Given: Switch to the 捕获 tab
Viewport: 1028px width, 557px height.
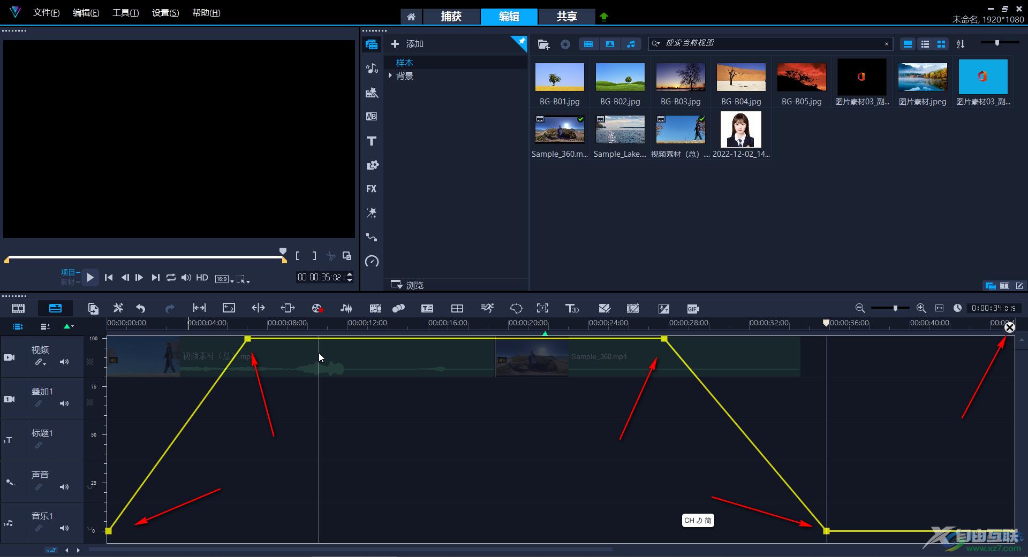Looking at the screenshot, I should coord(451,17).
